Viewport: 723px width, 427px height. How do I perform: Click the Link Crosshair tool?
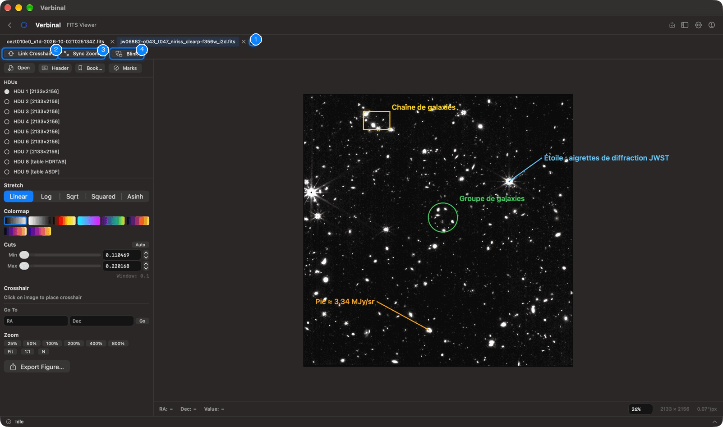pos(30,54)
